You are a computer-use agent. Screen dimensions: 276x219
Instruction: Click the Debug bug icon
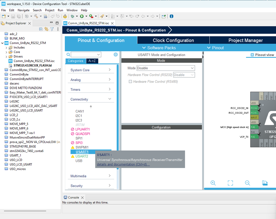tap(72, 16)
